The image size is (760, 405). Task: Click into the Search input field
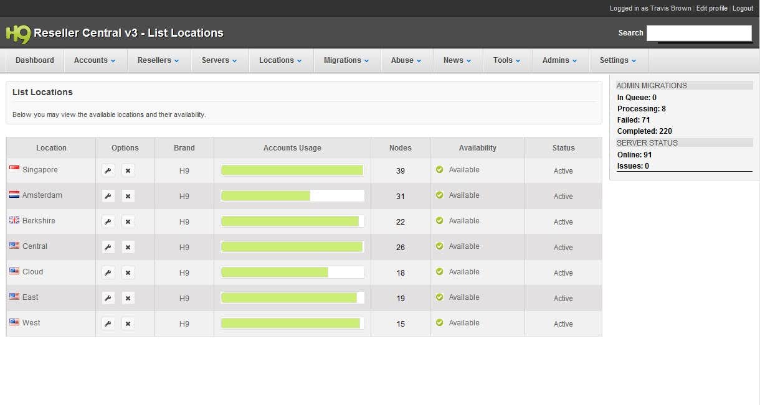[699, 33]
